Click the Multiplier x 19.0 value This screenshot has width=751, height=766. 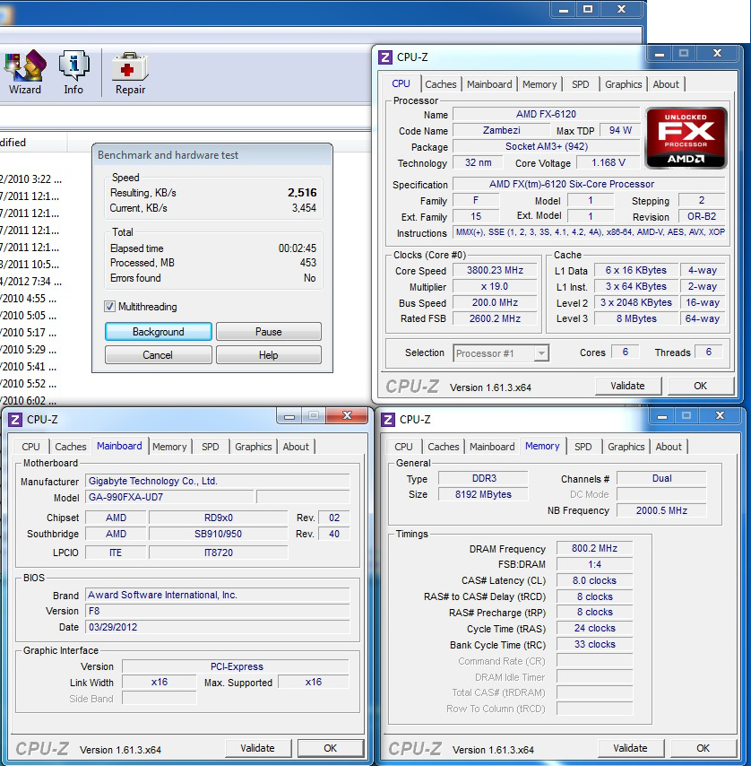495,286
